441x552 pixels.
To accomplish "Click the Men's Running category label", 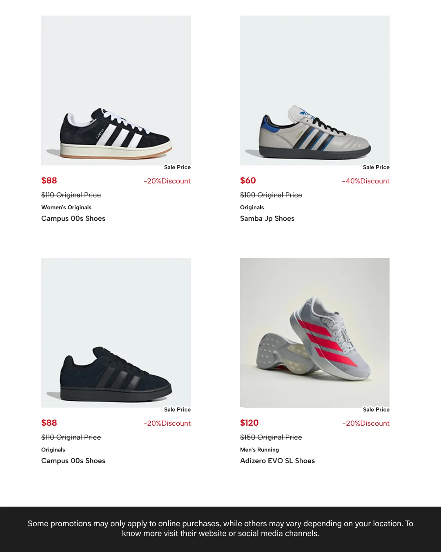I will tap(259, 450).
